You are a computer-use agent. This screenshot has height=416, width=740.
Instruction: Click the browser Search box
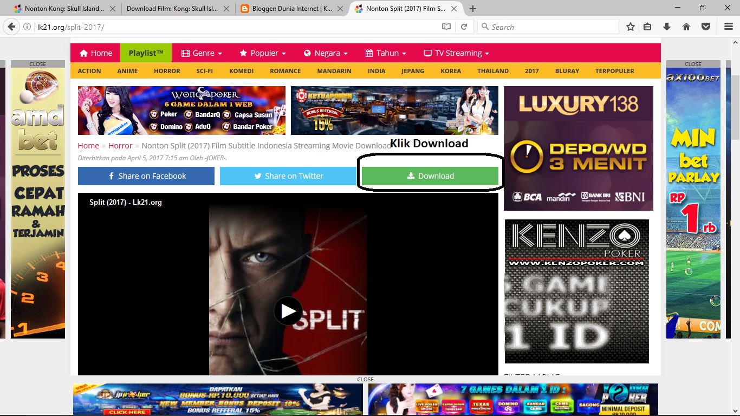548,27
